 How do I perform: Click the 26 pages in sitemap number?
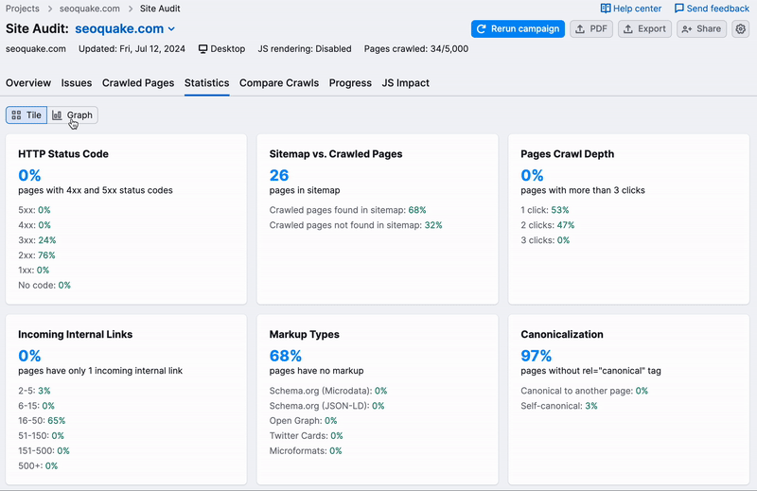[279, 175]
